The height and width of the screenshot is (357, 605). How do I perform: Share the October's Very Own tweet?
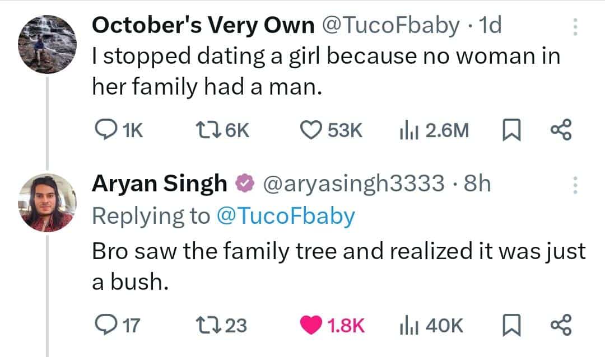click(x=560, y=130)
